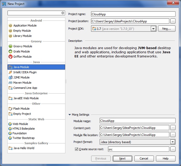The height and width of the screenshot is (166, 181).
Task: Choose the HTML5 Boilerplate template
Action: [x=36, y=129]
